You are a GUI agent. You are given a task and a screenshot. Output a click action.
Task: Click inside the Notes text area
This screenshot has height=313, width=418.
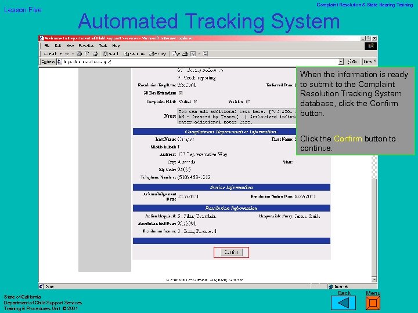point(237,117)
